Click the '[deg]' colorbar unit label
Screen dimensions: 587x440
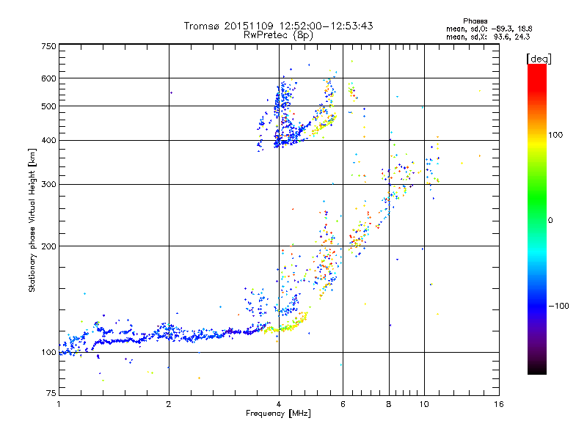point(539,59)
